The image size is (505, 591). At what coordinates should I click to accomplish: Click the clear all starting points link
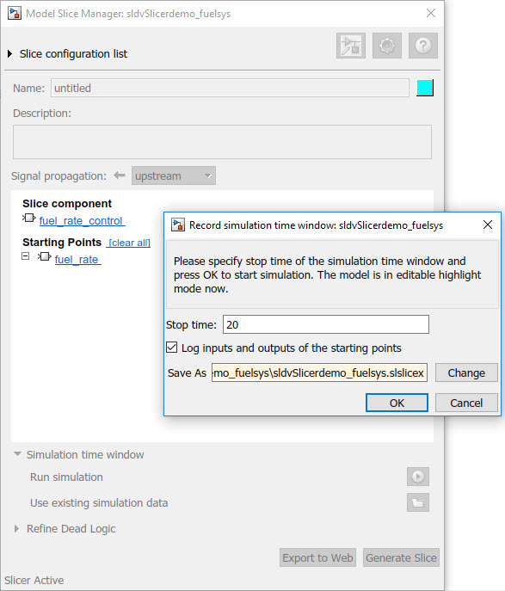[129, 243]
